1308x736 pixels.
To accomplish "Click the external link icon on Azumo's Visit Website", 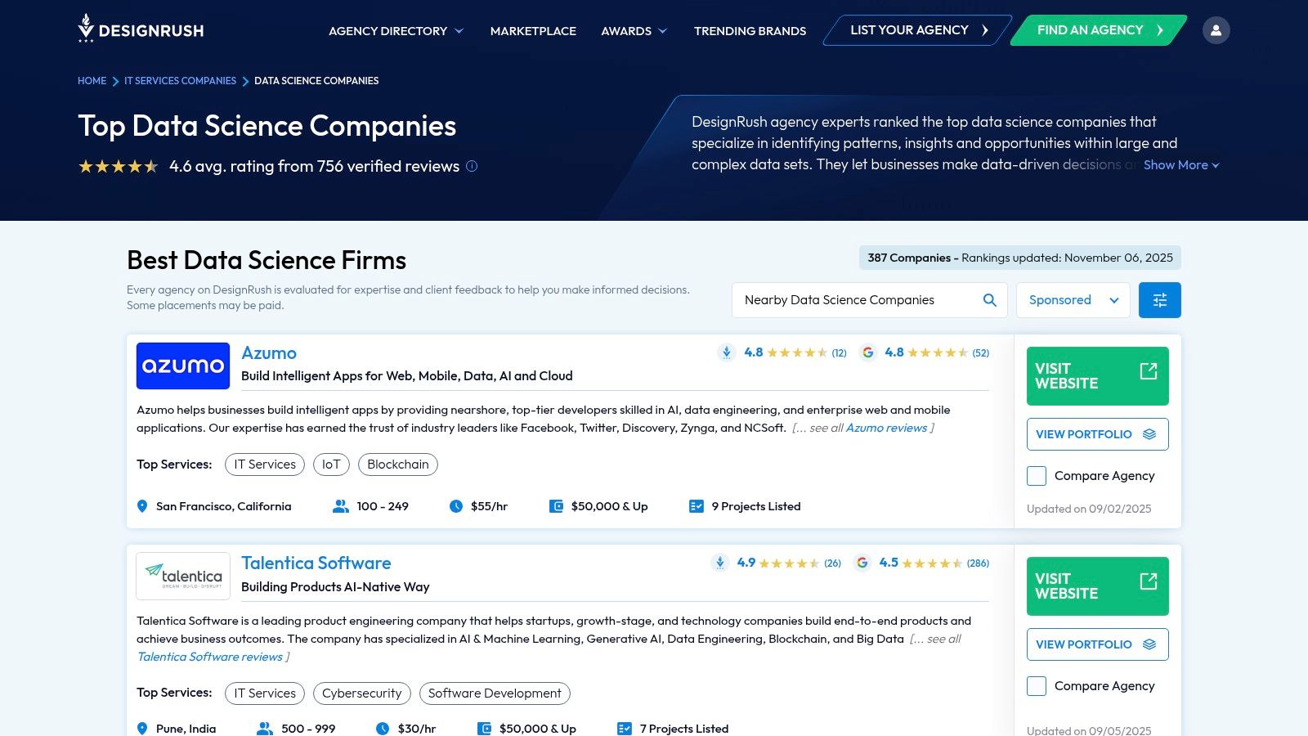I will point(1149,371).
